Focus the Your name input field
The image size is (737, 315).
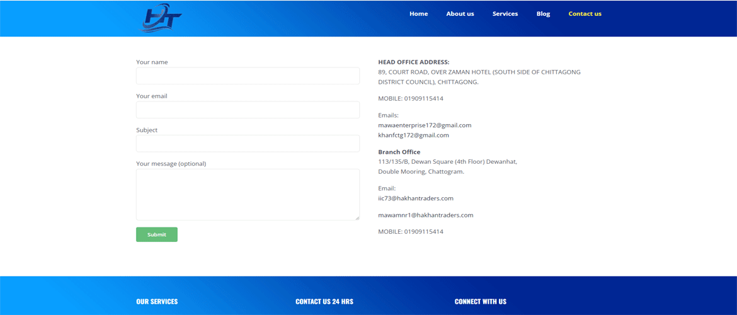[x=248, y=76]
